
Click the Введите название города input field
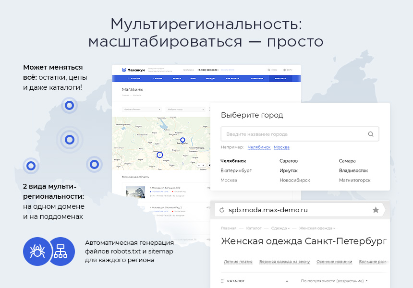pyautogui.click(x=269, y=134)
